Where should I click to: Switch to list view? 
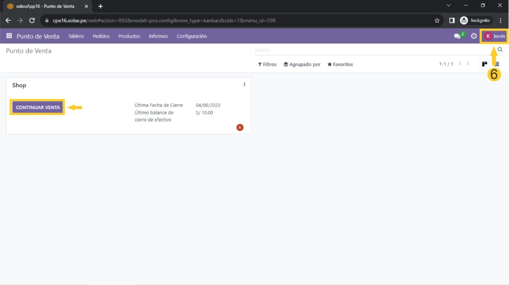pos(497,64)
